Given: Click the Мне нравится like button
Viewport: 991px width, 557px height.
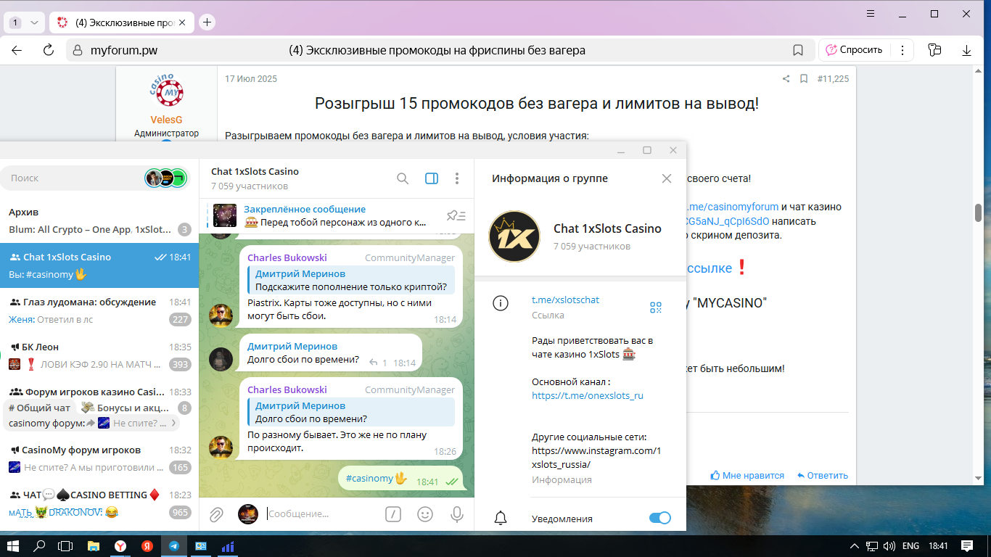Looking at the screenshot, I should 747,476.
